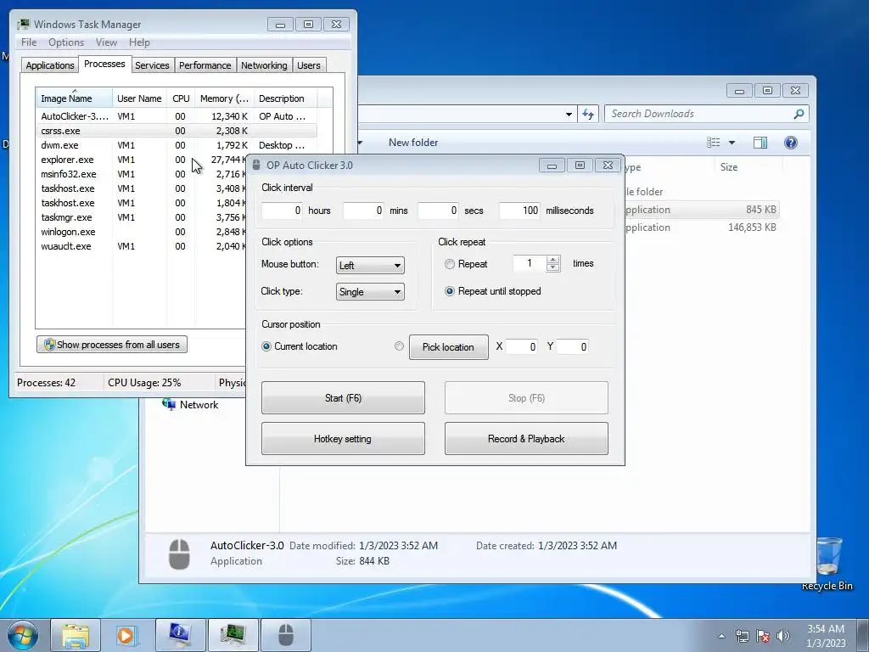Switch to the Performance tab

(x=205, y=65)
